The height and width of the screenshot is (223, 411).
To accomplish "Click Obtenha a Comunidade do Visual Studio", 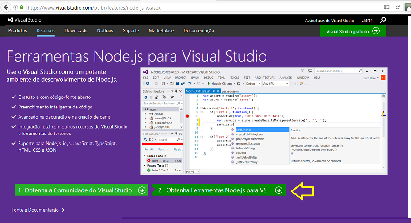I will [81, 190].
